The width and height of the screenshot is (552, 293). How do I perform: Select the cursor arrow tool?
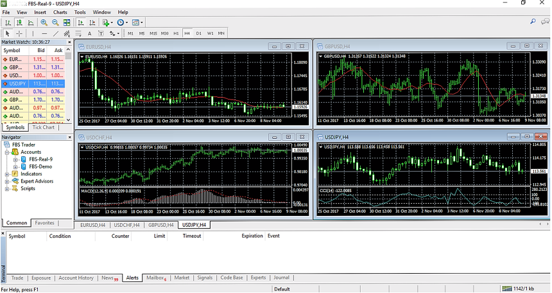pyautogui.click(x=8, y=33)
